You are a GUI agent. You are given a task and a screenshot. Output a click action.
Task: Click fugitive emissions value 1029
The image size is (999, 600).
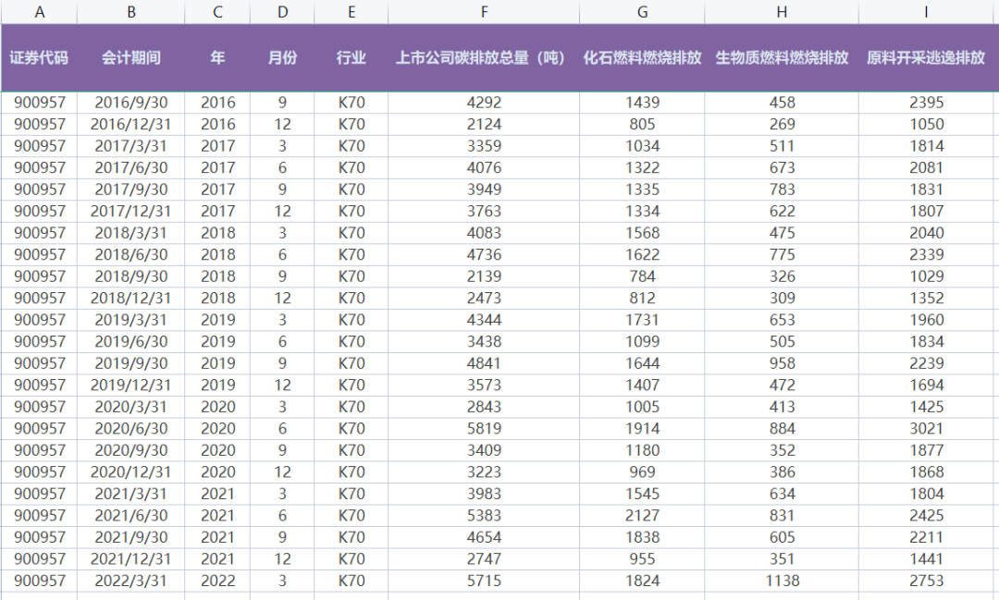pos(926,276)
